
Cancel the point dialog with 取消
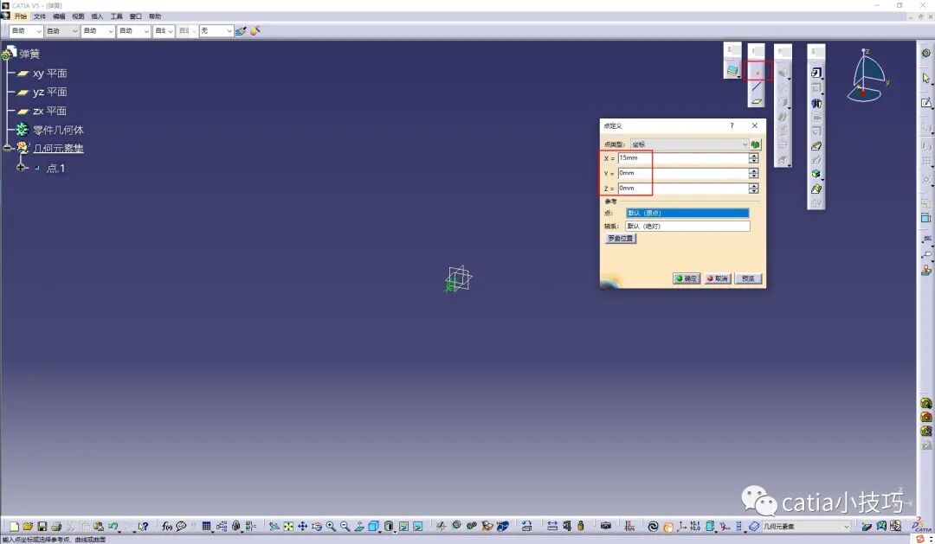click(718, 278)
